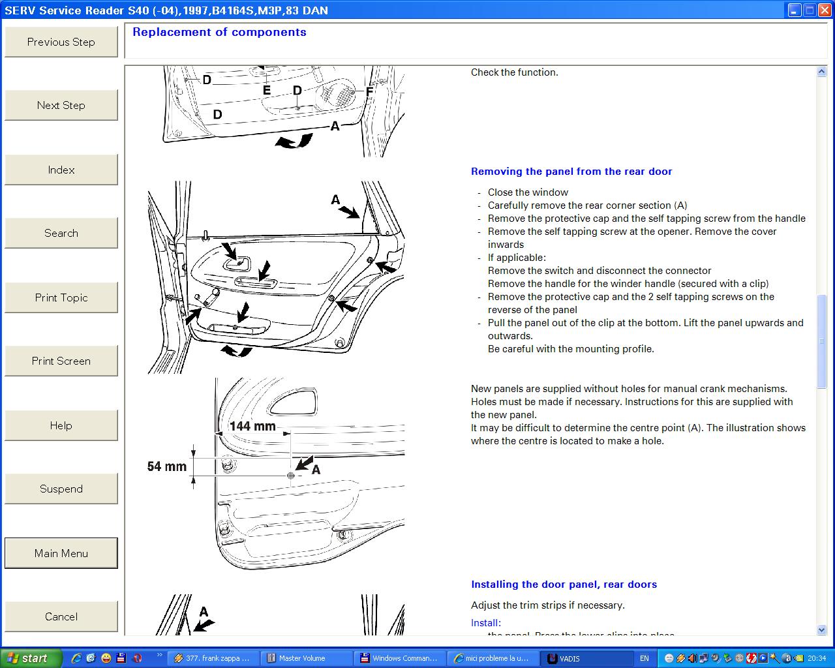Click the scrollbar up arrow

pyautogui.click(x=821, y=72)
